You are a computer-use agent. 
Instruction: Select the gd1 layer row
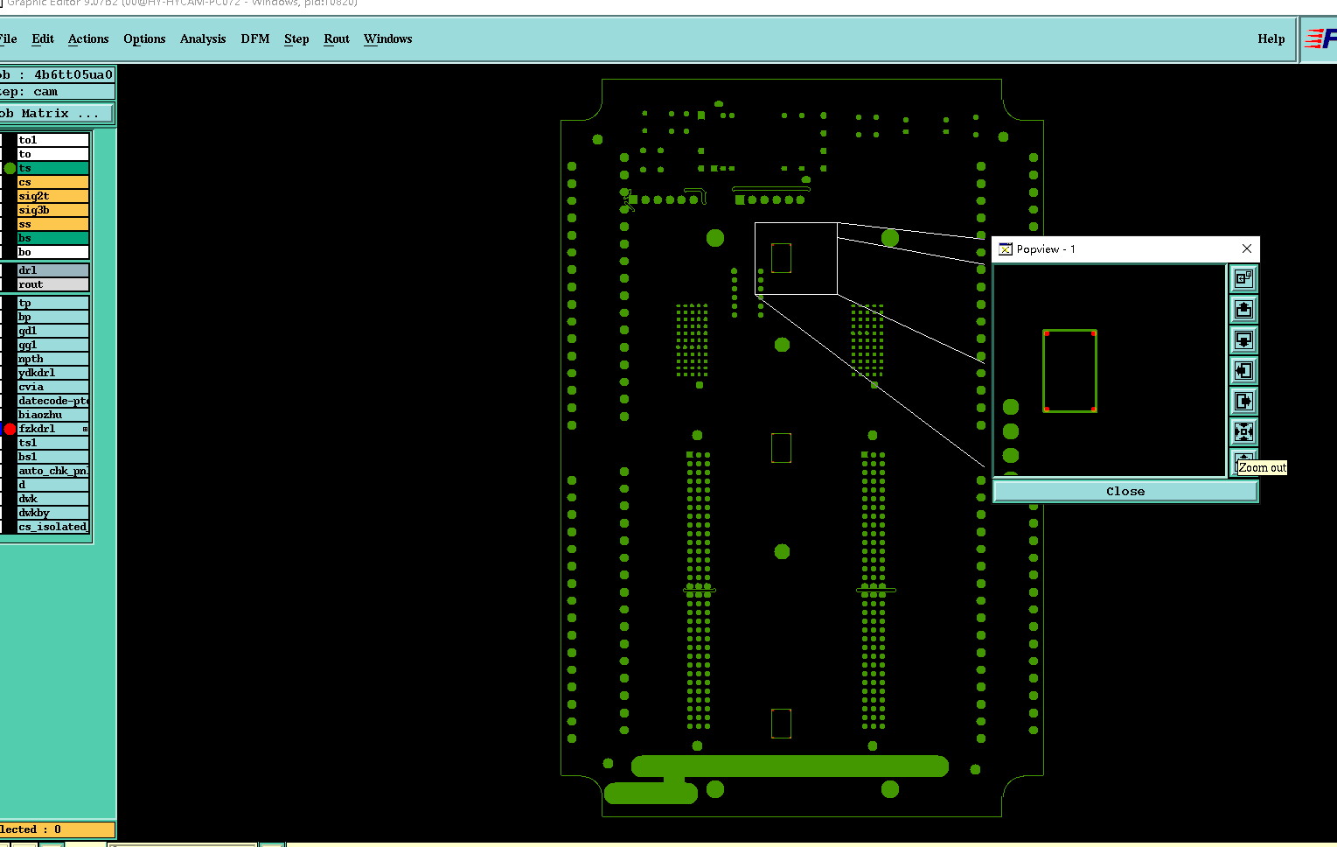point(53,331)
